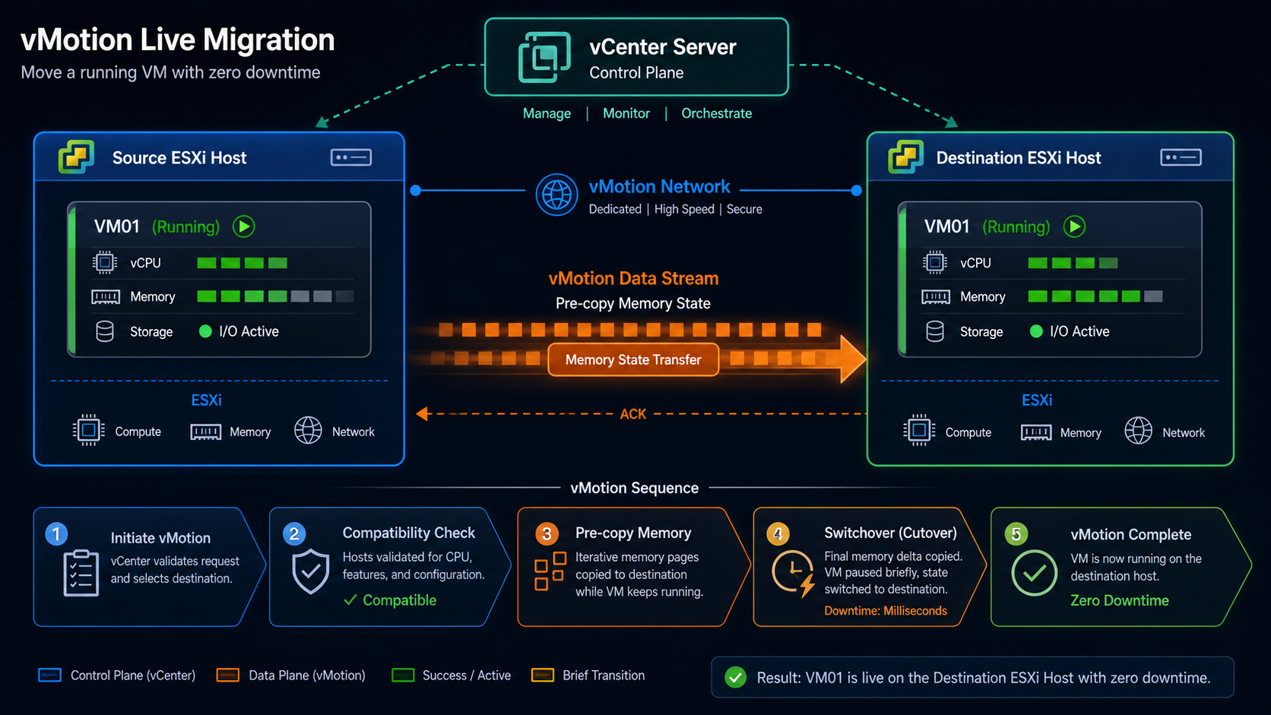This screenshot has height=715, width=1271.
Task: Click the destination Memory usage bar
Action: tap(1095, 296)
